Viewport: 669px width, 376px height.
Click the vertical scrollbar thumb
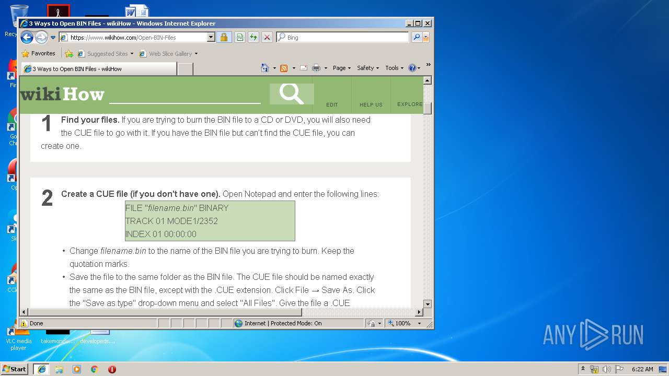tap(428, 108)
